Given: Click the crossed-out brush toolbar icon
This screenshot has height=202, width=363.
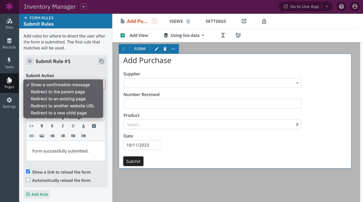Looking at the screenshot, I should click(x=238, y=35).
